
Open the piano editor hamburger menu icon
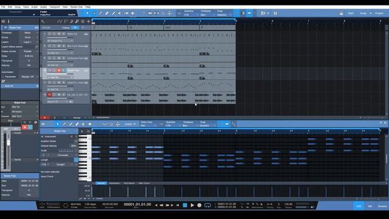click(x=43, y=124)
